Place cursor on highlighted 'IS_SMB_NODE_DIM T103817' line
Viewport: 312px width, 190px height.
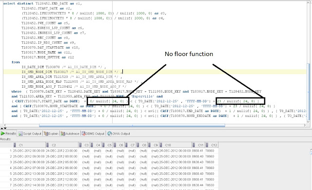click(155, 72)
